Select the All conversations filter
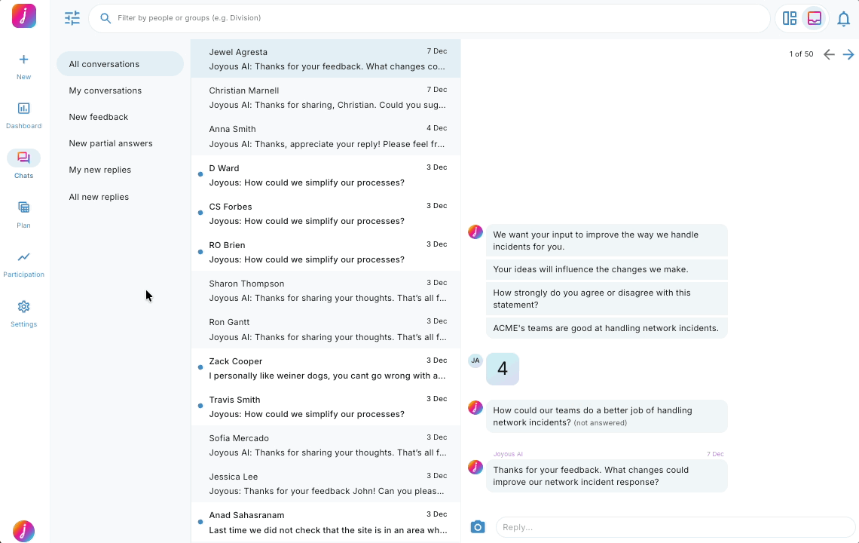The image size is (859, 543). tap(104, 64)
